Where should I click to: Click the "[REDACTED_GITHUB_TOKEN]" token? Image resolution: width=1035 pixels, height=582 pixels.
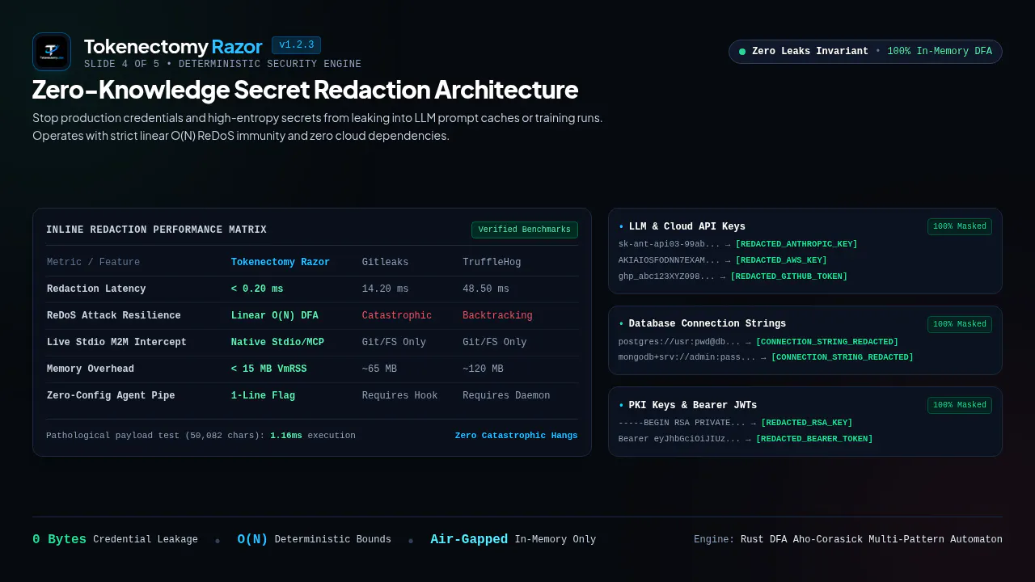pos(789,276)
